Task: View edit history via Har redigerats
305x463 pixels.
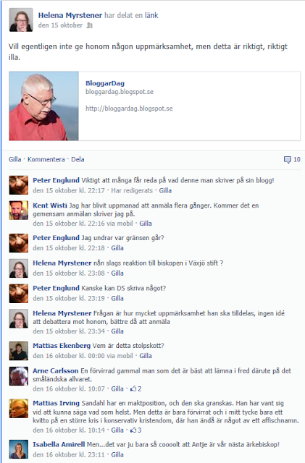Action: 132,191
